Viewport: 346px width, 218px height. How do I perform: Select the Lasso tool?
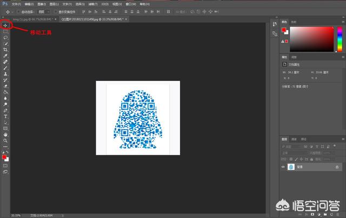pos(5,37)
